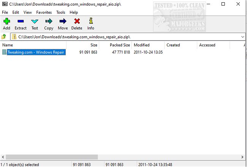Image resolution: width=247 pixels, height=167 pixels.
Task: Click the scroll left arrow
Action: tap(3, 157)
